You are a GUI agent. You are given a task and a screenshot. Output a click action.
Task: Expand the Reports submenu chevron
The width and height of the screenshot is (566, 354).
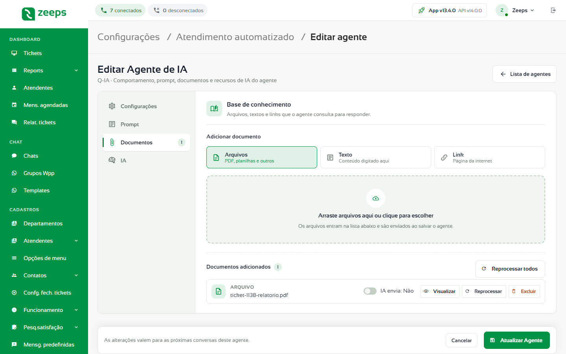[76, 70]
